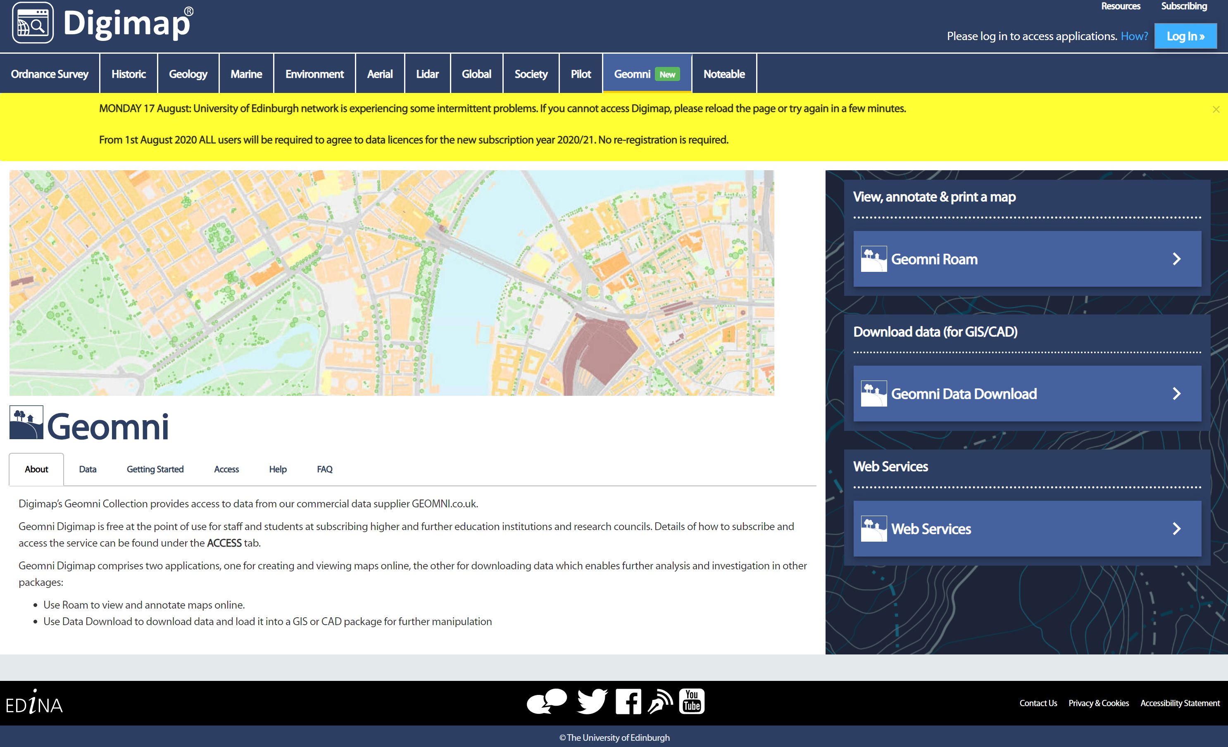Open the YouTube icon in footer
Screen dimensions: 1228x747
click(x=692, y=702)
